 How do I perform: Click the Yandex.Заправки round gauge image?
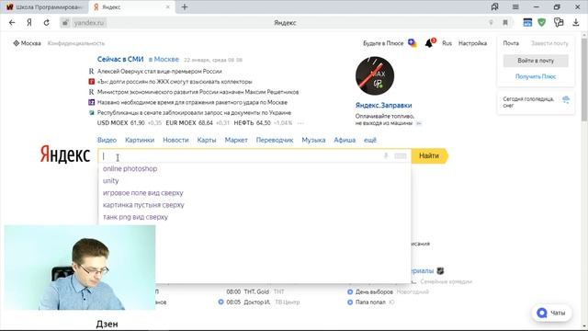click(375, 75)
